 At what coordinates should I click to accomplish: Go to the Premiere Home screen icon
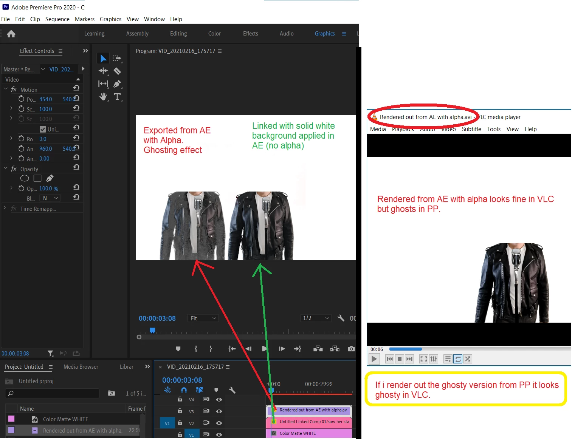11,34
